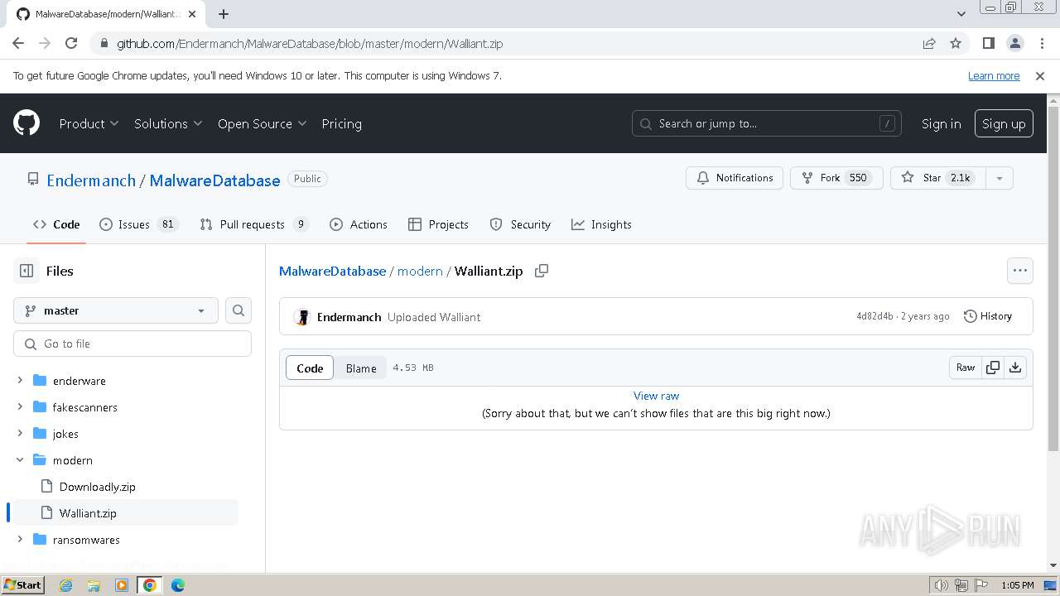Open History for this file
This screenshot has width=1060, height=596.
[988, 316]
